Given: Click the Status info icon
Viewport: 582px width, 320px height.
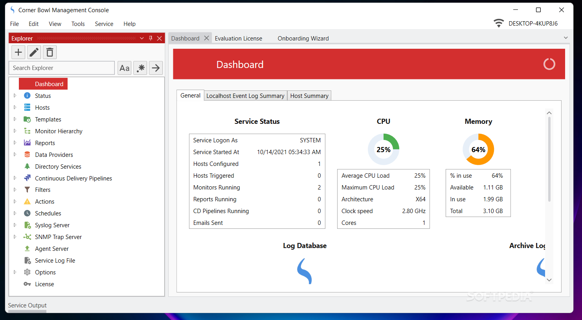Looking at the screenshot, I should pos(27,96).
